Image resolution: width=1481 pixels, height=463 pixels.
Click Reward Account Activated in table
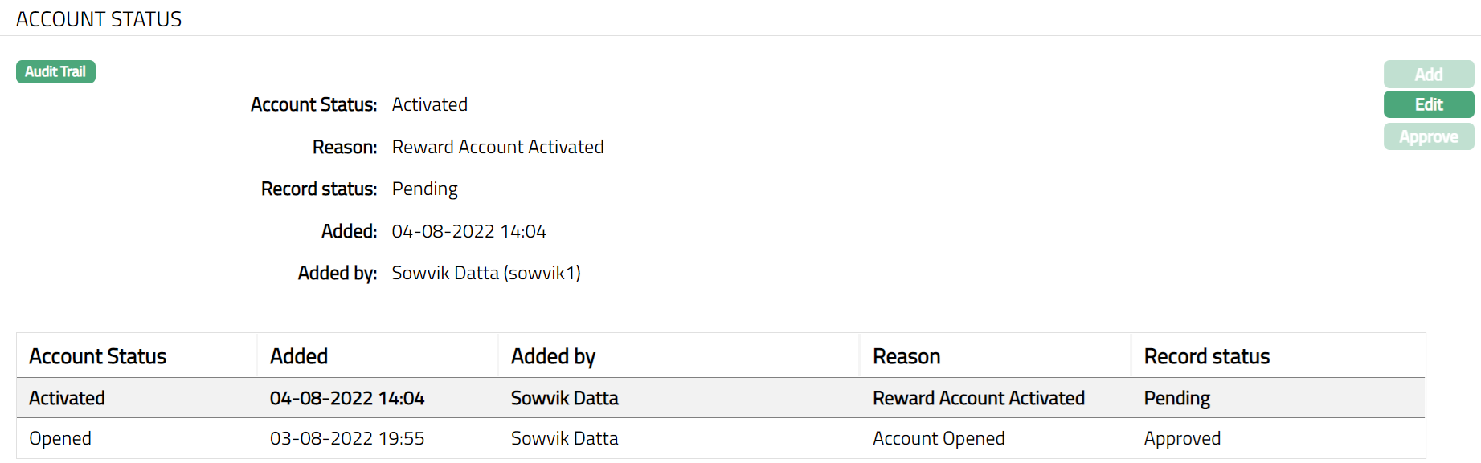978,398
